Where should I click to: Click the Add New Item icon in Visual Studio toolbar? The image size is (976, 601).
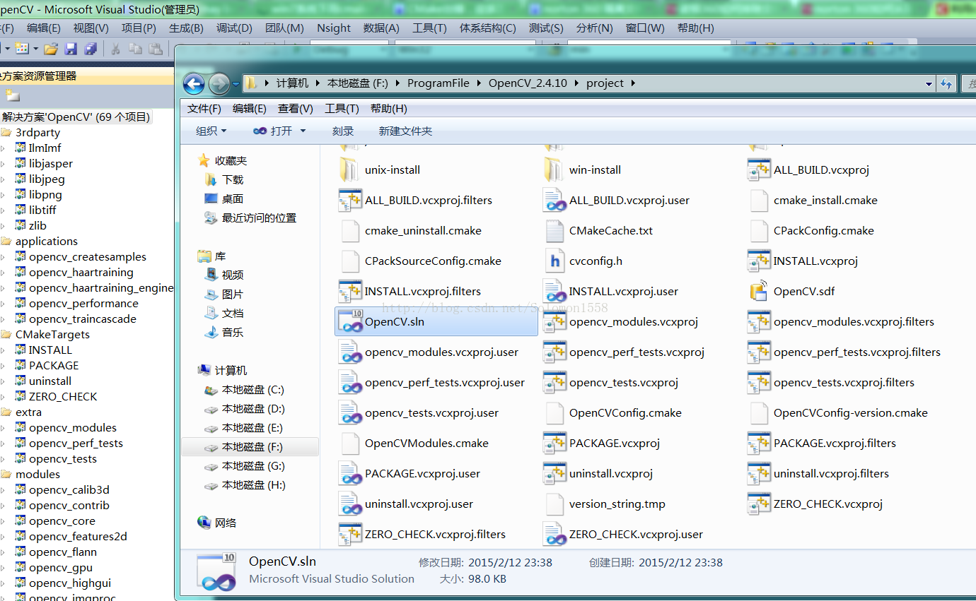[23, 49]
